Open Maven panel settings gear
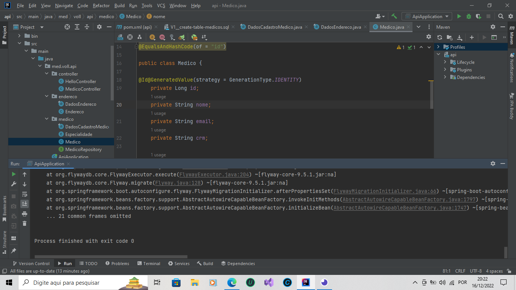The width and height of the screenshot is (516, 290). pos(493,27)
